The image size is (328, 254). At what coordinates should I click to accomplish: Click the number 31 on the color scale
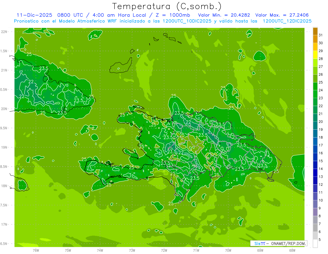pyautogui.click(x=321, y=35)
